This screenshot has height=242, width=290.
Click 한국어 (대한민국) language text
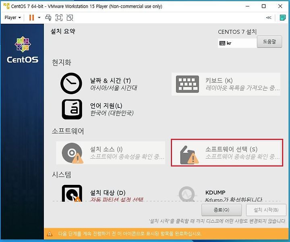tap(112, 113)
